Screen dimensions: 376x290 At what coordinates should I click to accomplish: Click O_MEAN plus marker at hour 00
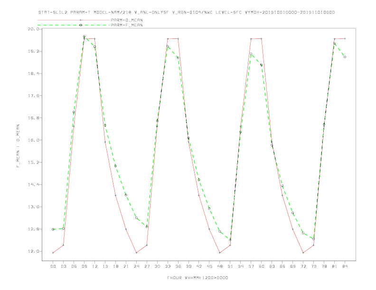53,253
